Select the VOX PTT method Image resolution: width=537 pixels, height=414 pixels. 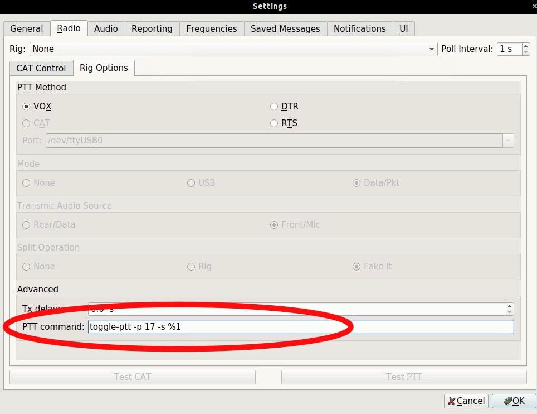(26, 107)
